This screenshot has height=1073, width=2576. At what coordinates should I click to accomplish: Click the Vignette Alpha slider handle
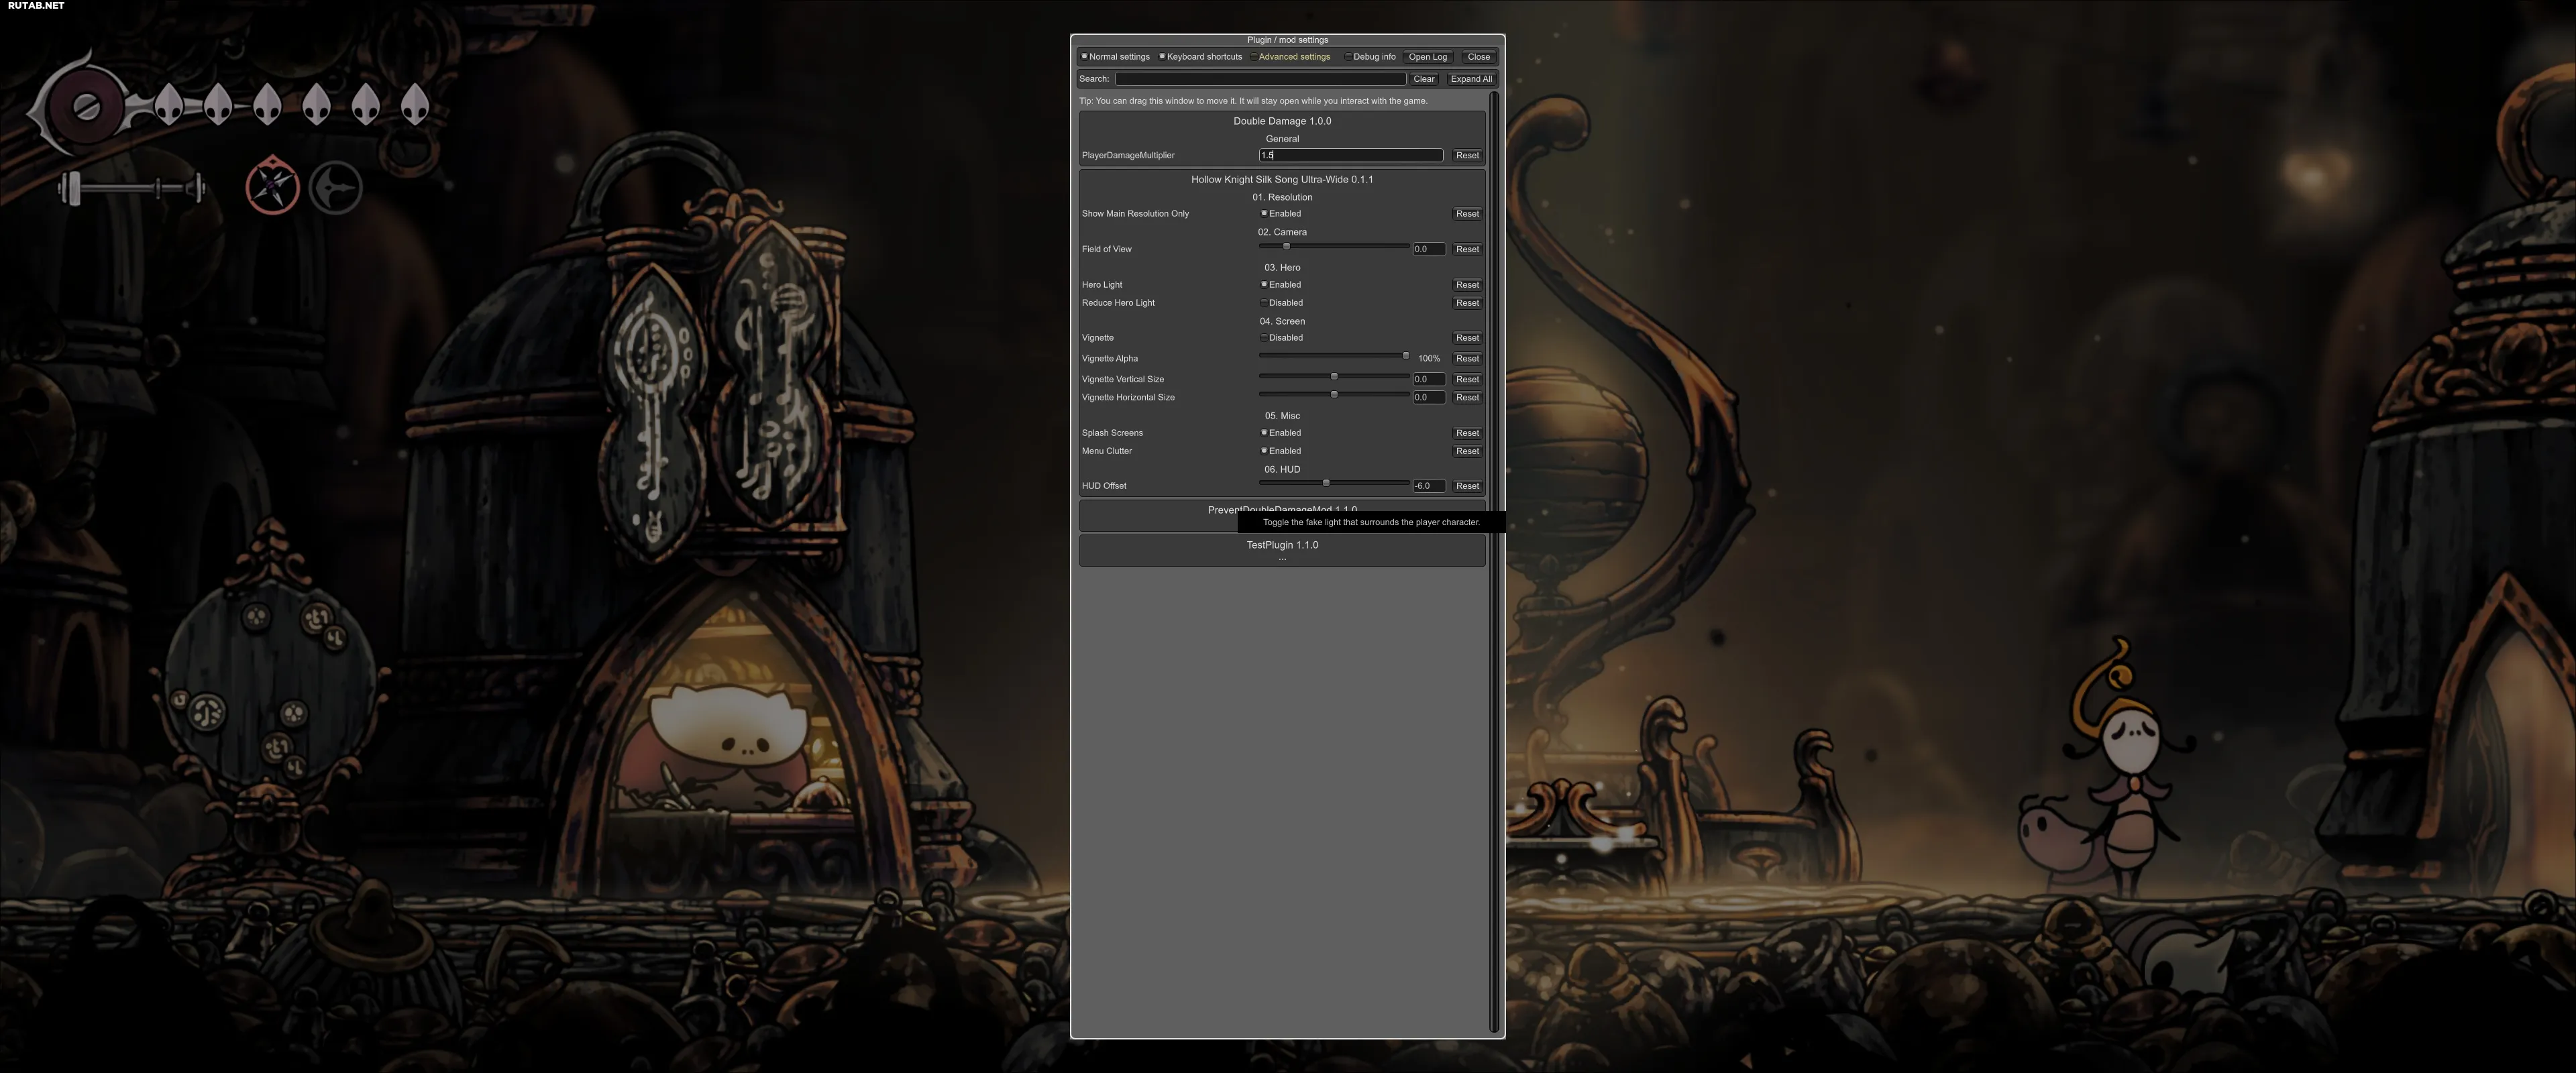point(1405,355)
